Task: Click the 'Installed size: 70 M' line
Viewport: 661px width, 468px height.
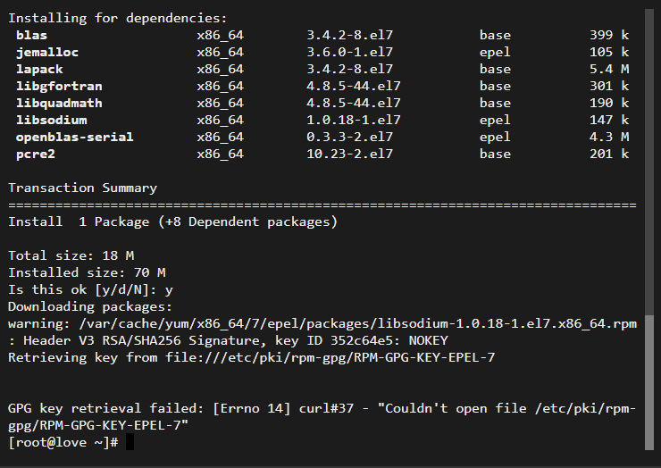Action: pos(87,272)
